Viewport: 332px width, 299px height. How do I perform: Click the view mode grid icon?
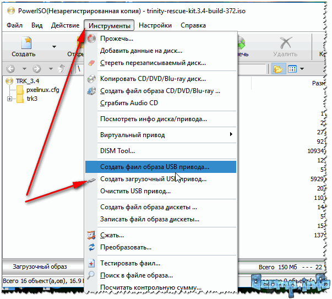[x=292, y=69]
